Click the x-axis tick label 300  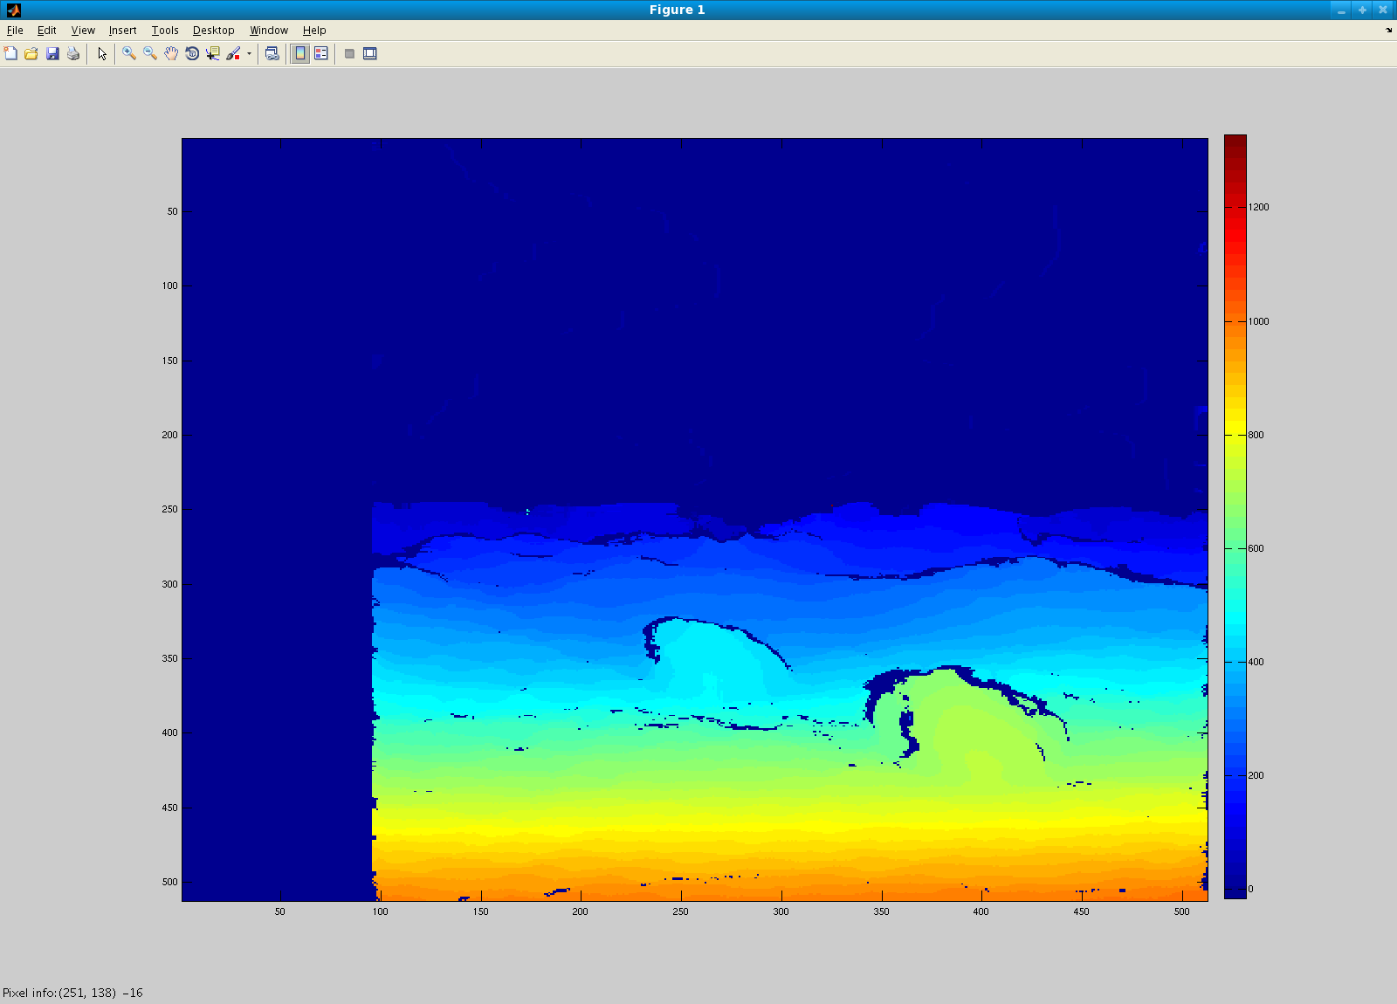click(x=781, y=911)
